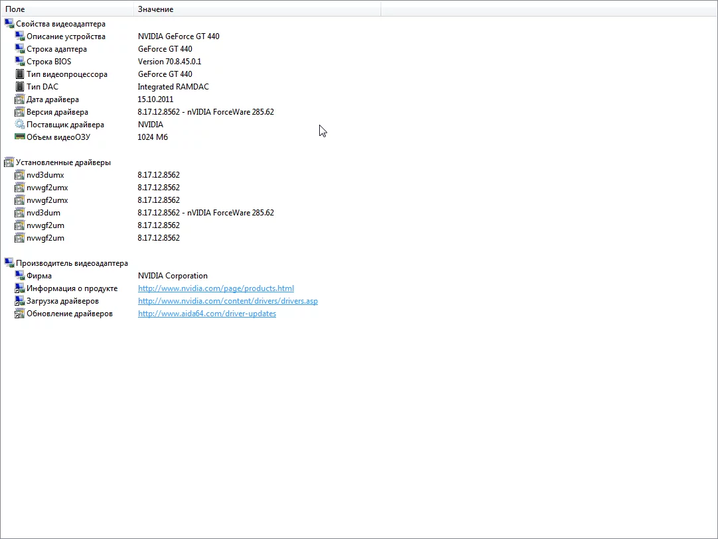Sort by the Поле column header
718x539 pixels.
click(67, 9)
